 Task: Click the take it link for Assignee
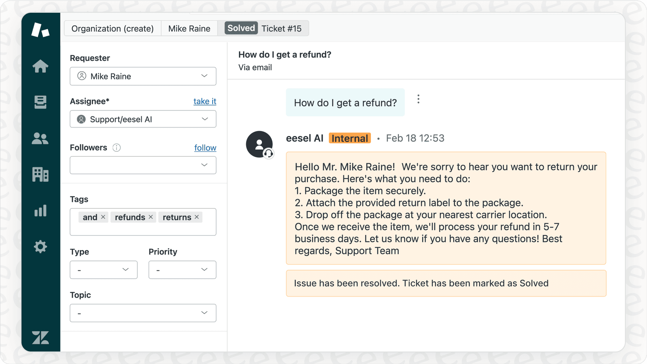(x=204, y=101)
